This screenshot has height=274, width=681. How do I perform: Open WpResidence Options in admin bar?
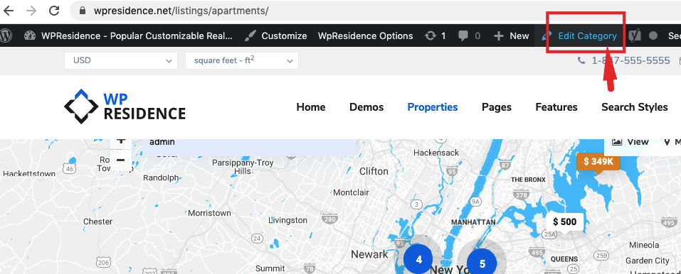pyautogui.click(x=365, y=36)
